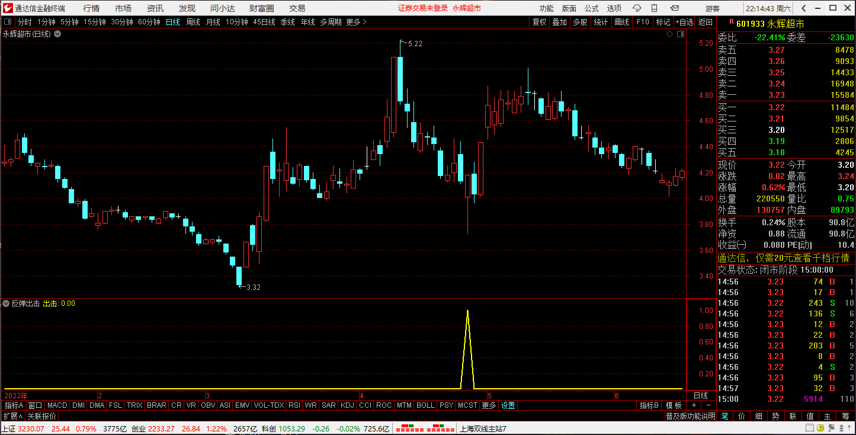Click the 设置 settings tab
The width and height of the screenshot is (856, 435).
(x=508, y=405)
